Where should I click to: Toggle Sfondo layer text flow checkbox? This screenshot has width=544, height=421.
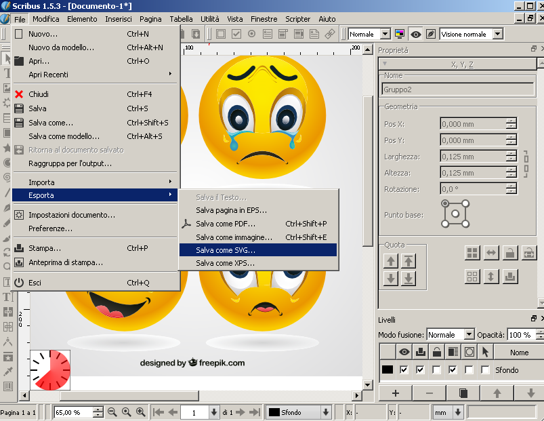pyautogui.click(x=453, y=370)
